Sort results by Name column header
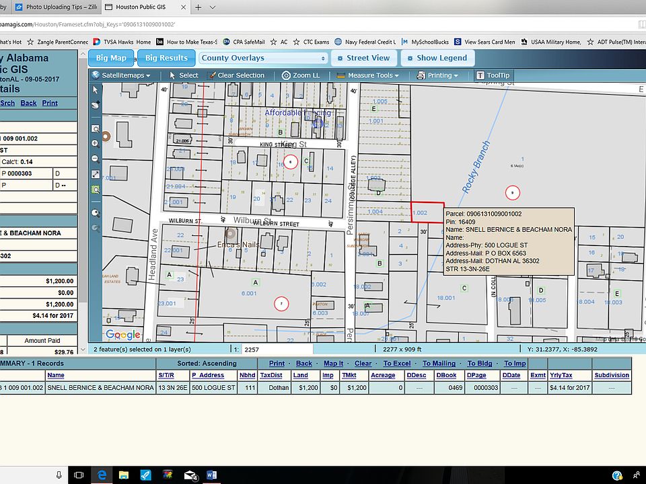This screenshot has height=484, width=646. [56, 375]
